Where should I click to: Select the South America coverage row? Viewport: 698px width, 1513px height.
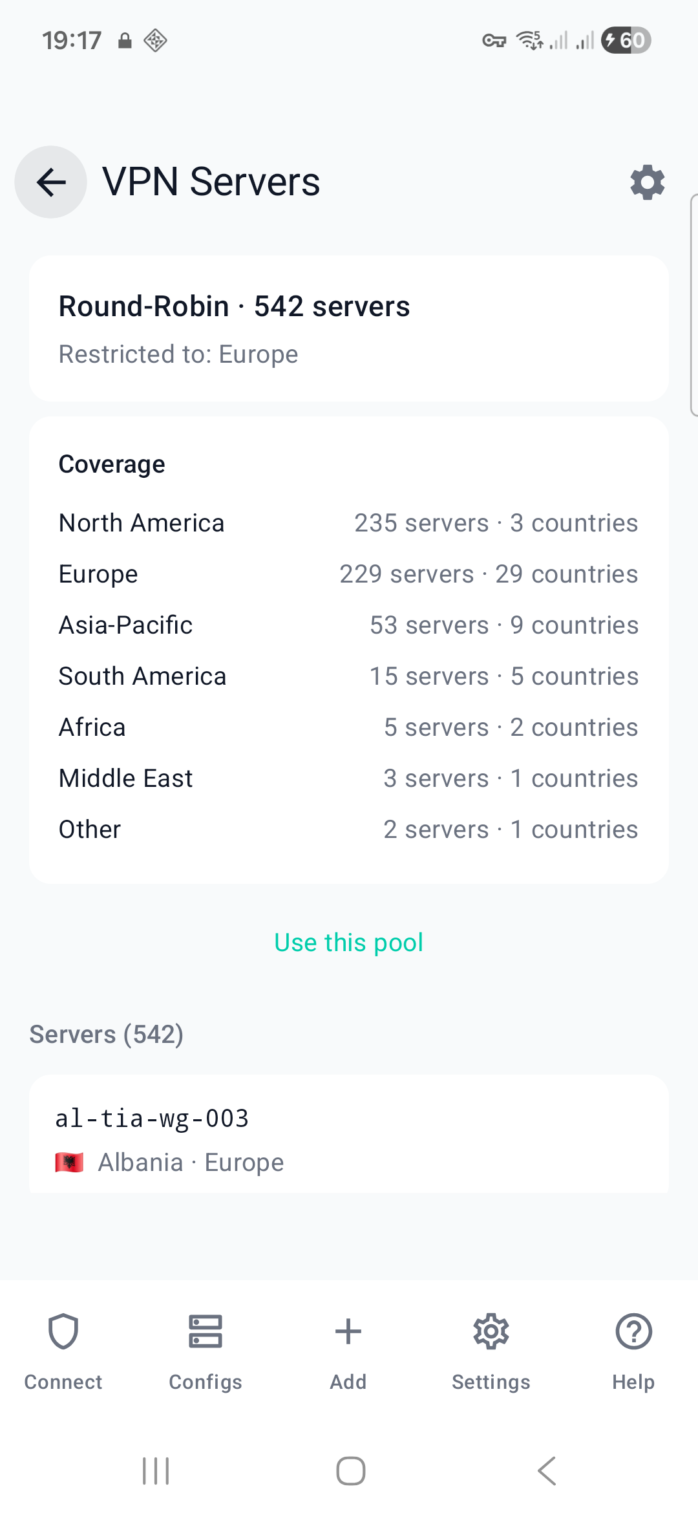[x=348, y=676]
